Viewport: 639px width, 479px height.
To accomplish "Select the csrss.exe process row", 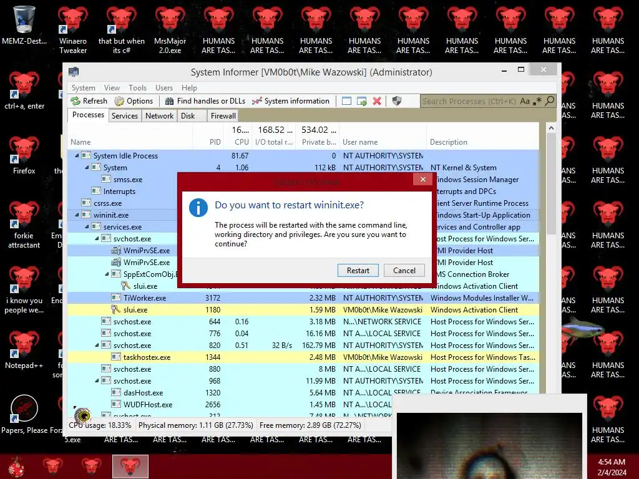I will pyautogui.click(x=122, y=203).
